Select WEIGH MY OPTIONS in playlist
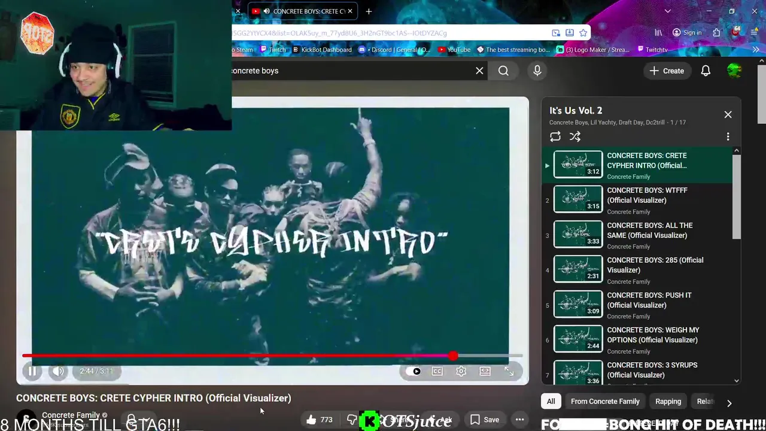This screenshot has width=766, height=431. tap(637, 340)
